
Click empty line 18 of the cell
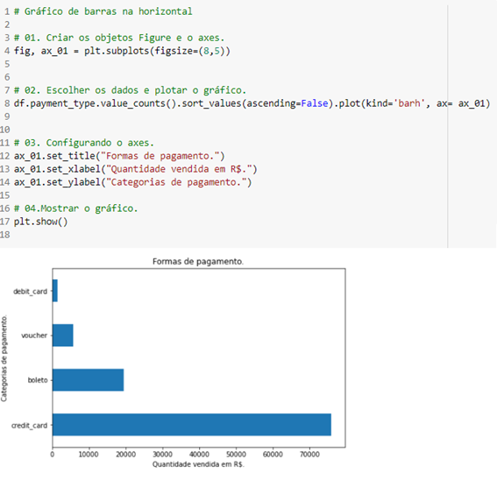click(222, 235)
